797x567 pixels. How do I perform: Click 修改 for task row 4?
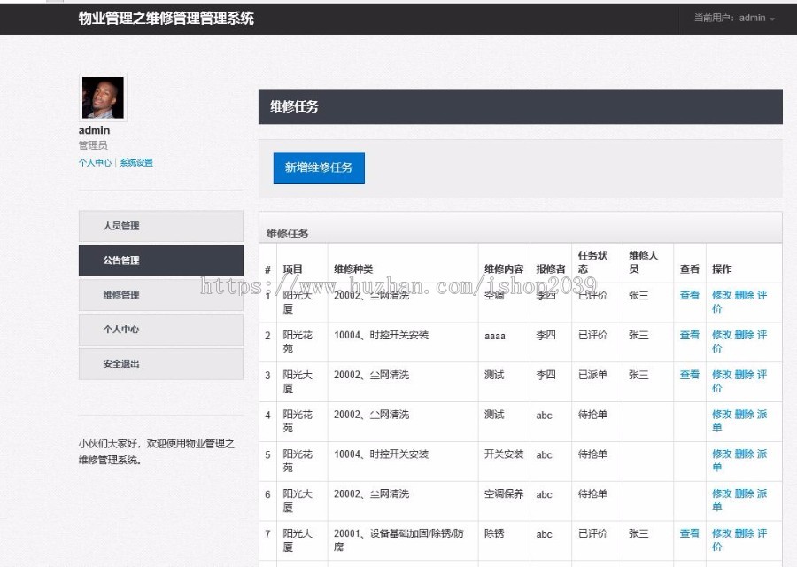(x=722, y=415)
